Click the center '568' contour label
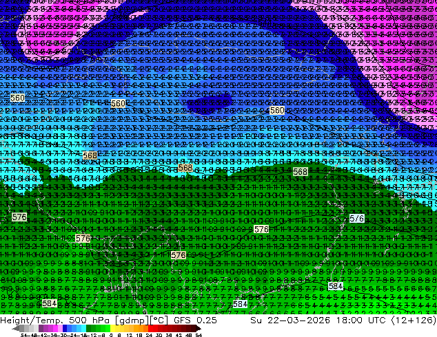Screen dimensions: 437x337 (x=185, y=167)
